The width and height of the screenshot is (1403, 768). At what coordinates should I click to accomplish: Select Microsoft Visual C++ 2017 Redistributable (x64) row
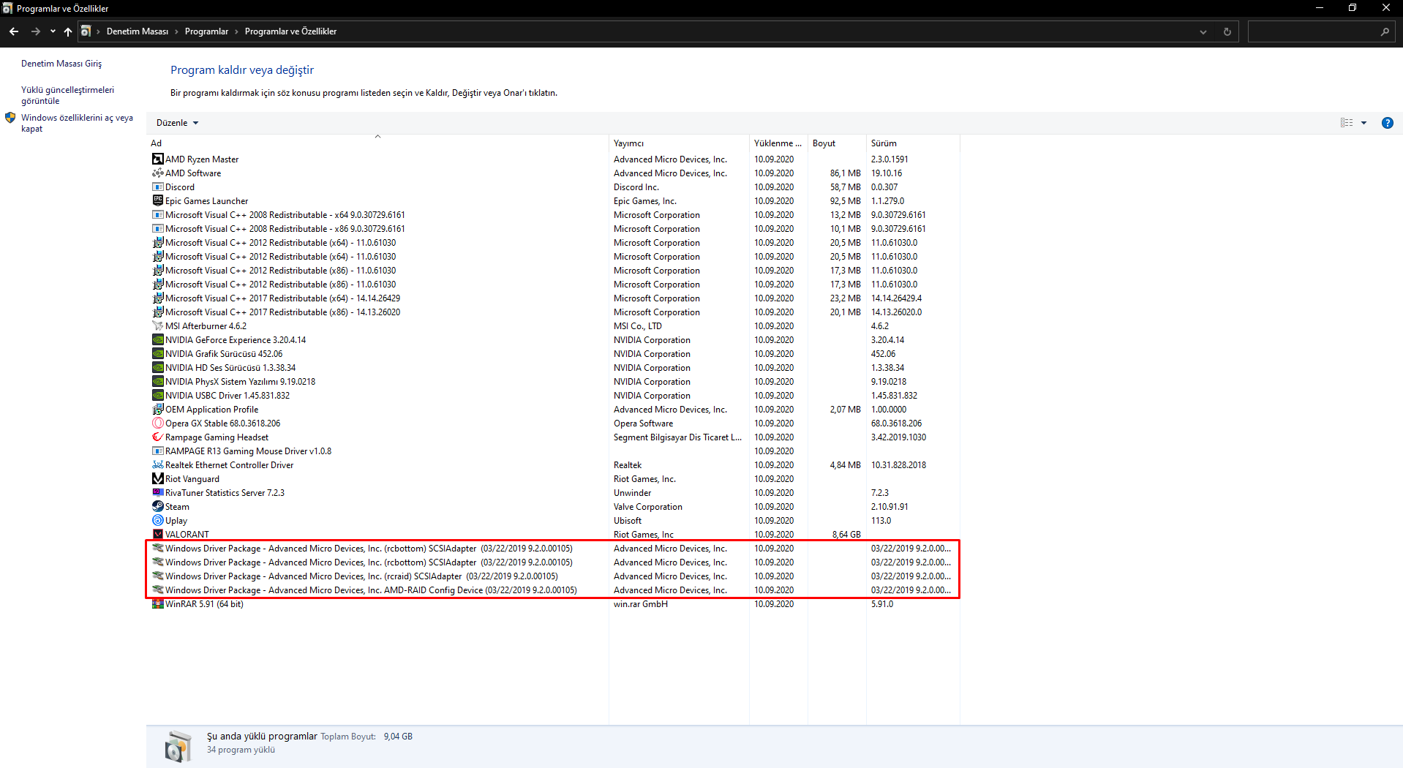(x=553, y=298)
